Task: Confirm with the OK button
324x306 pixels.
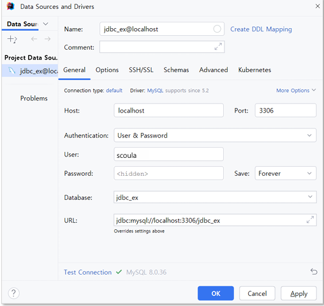Action: [216, 293]
